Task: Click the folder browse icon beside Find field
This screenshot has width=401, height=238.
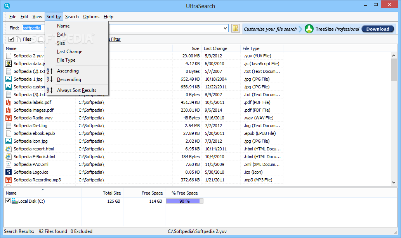Action: click(x=235, y=28)
